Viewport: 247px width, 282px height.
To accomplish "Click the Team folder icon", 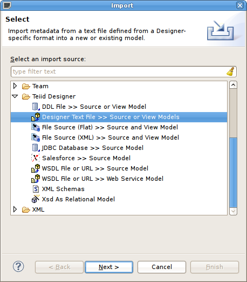I will 26,86.
